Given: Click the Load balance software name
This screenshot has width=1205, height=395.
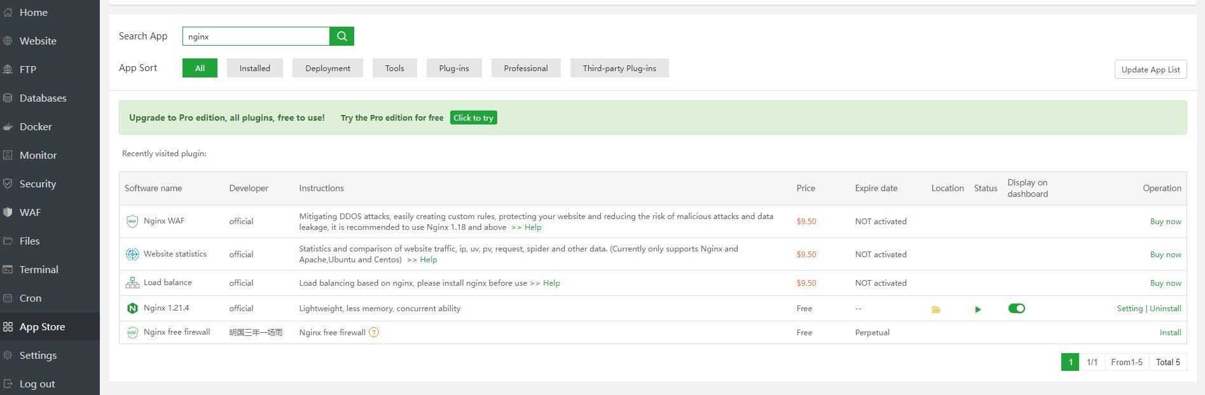Looking at the screenshot, I should click(167, 283).
